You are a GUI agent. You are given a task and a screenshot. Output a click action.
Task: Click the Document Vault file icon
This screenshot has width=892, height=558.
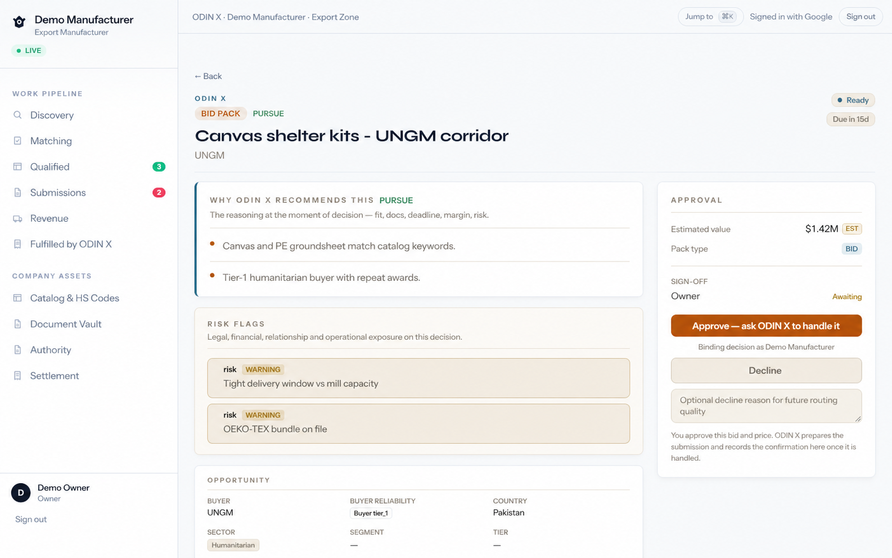17,324
